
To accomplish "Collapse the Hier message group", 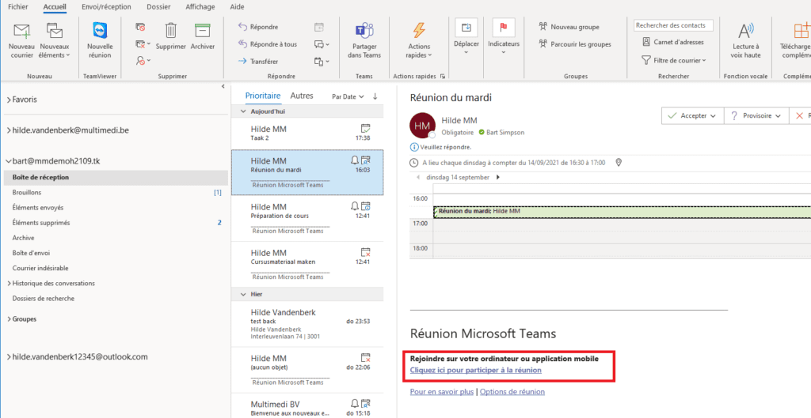I will pos(244,294).
